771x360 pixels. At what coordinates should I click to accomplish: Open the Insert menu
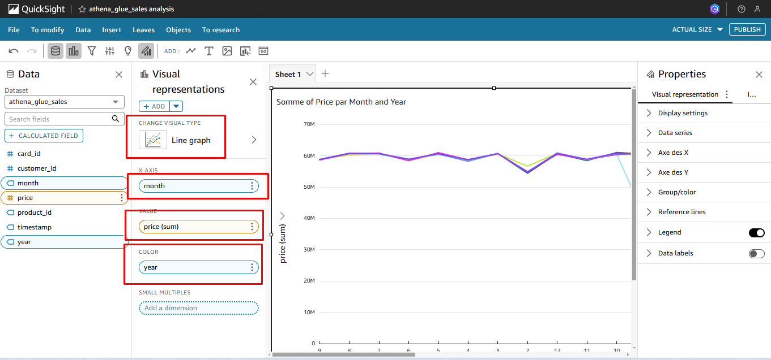coord(112,30)
